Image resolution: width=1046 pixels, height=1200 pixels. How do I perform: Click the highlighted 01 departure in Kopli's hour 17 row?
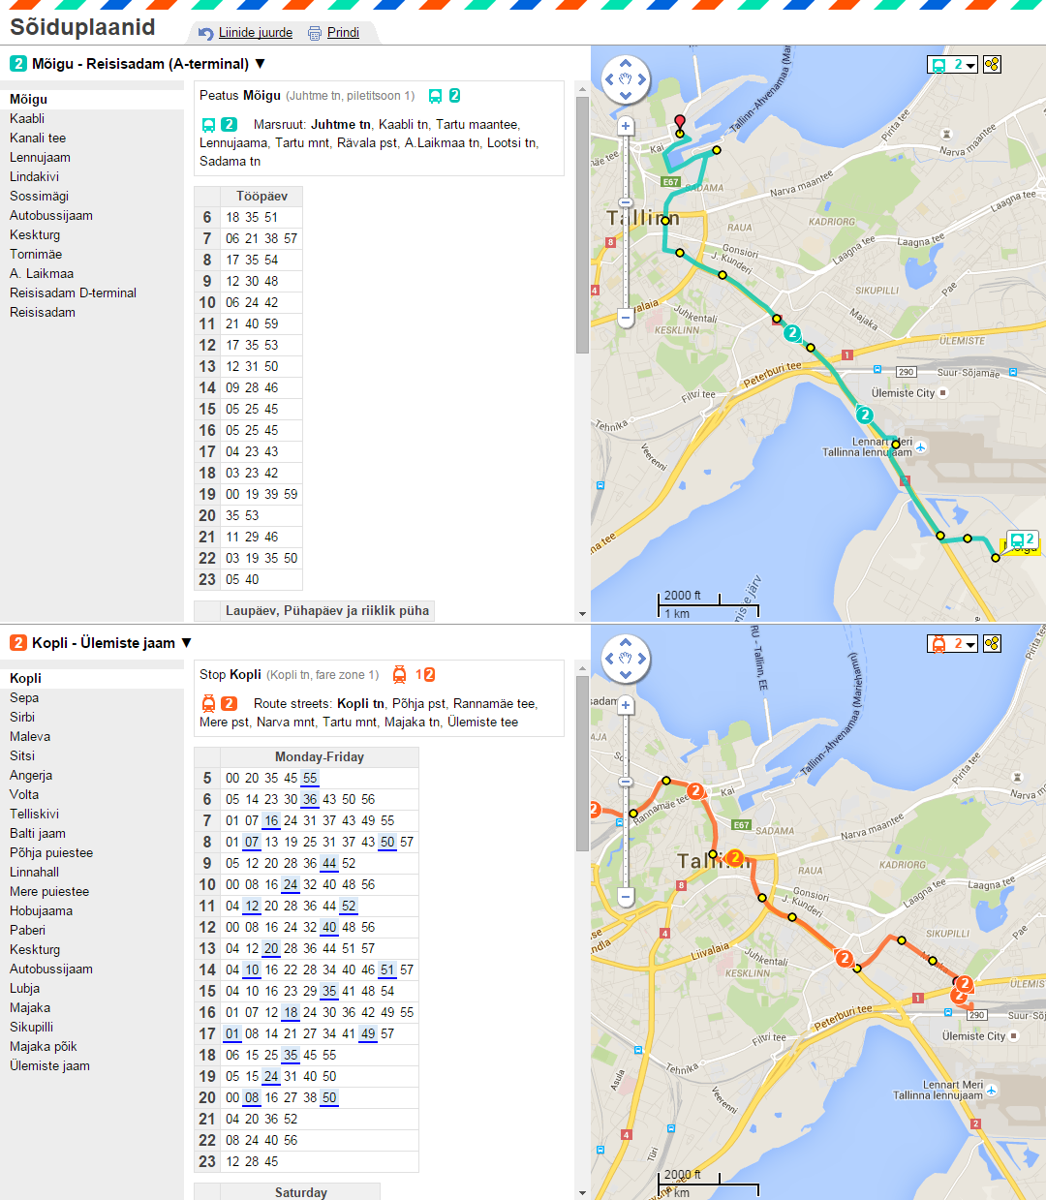(x=232, y=1034)
